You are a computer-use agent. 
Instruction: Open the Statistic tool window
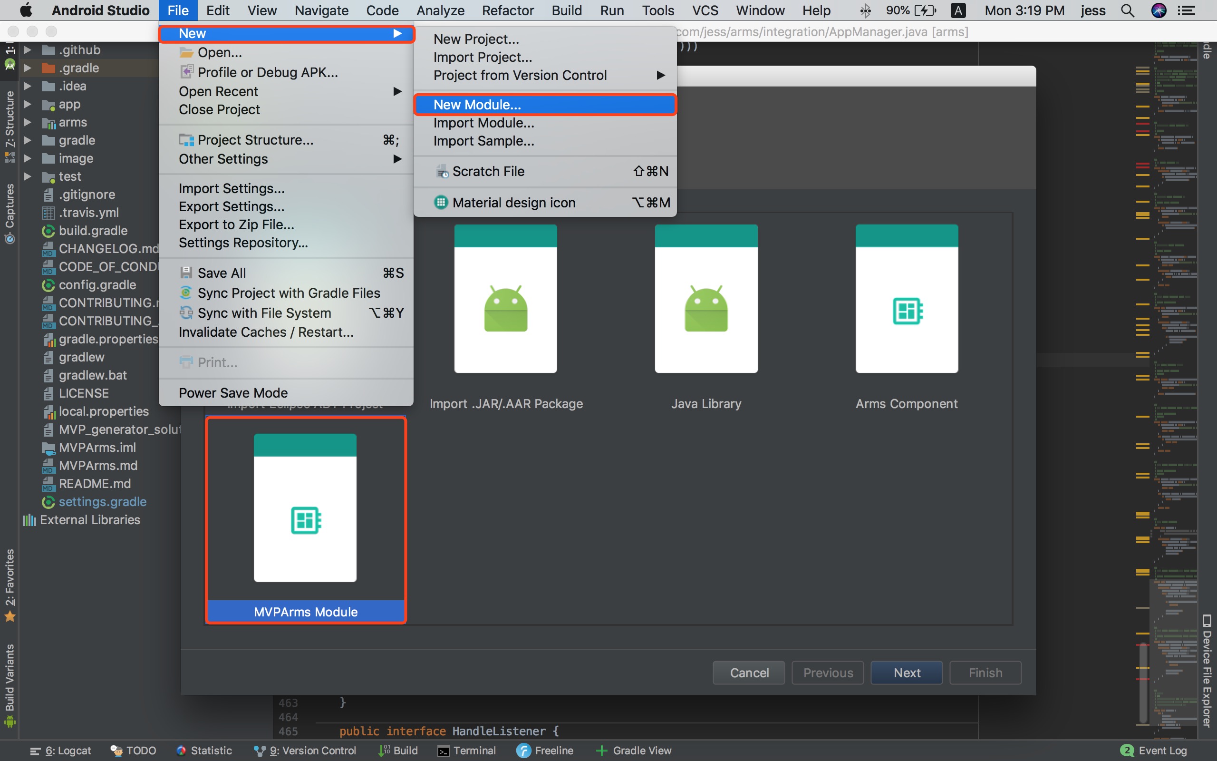[x=204, y=751]
